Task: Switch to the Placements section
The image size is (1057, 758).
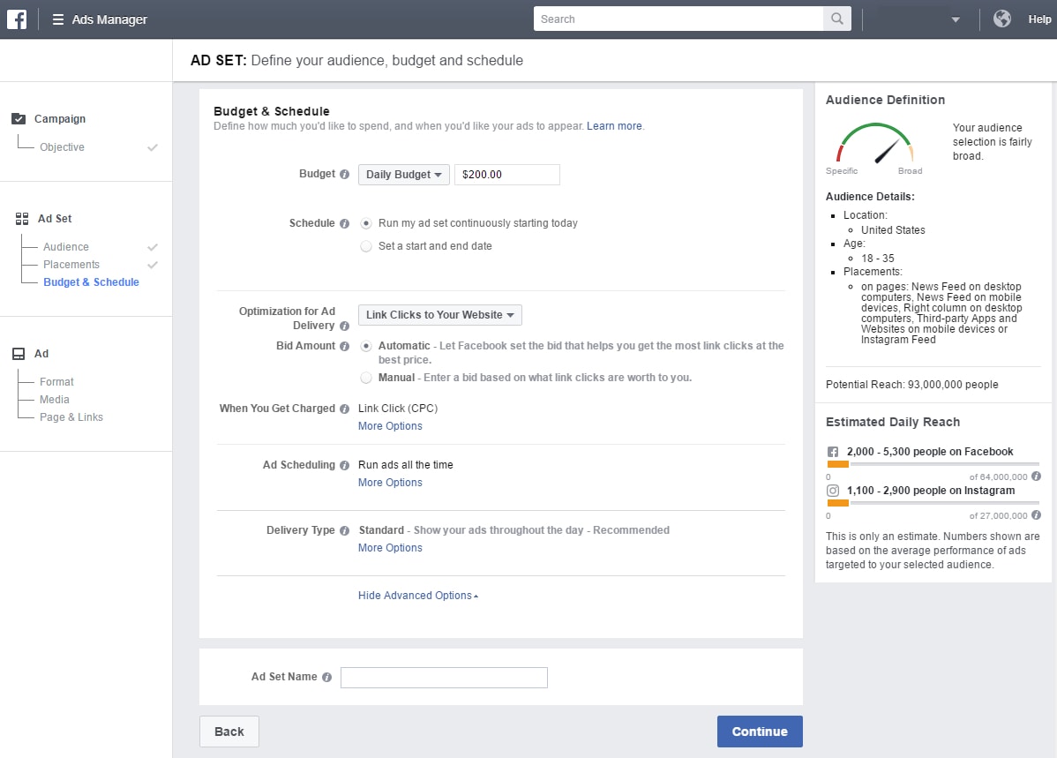Action: (71, 264)
